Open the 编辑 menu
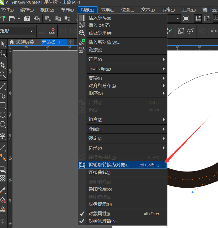 click(x=27, y=10)
